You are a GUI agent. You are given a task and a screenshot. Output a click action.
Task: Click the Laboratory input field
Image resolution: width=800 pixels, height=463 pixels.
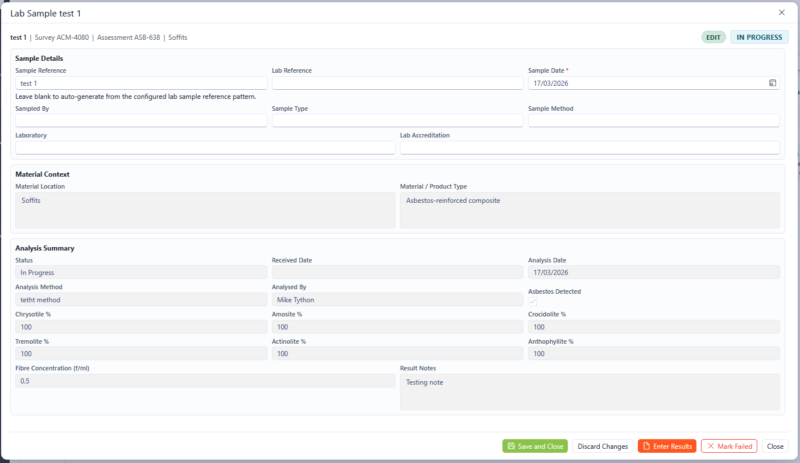tap(205, 148)
